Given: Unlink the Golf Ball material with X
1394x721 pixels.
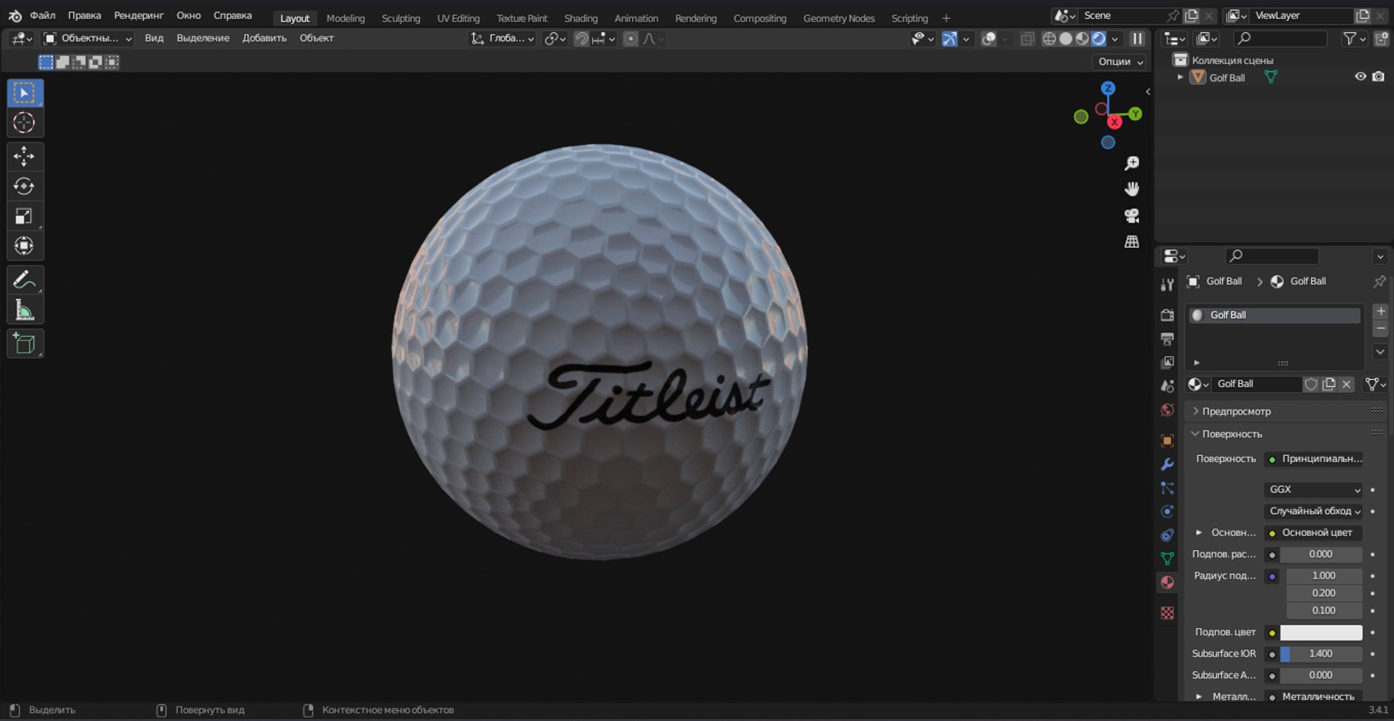Looking at the screenshot, I should (1346, 384).
